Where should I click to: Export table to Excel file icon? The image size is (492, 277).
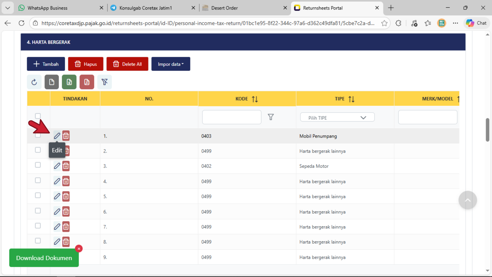tap(69, 82)
